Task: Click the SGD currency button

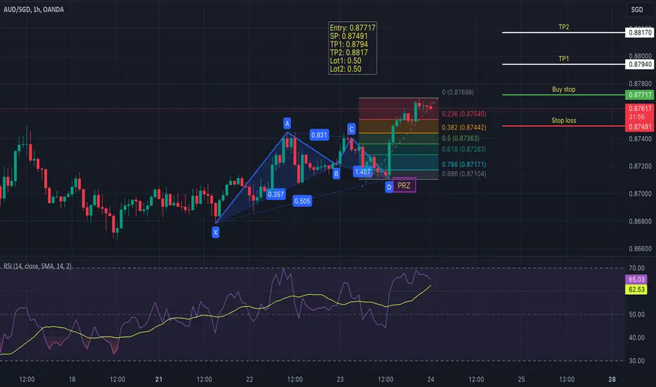Action: coord(637,10)
